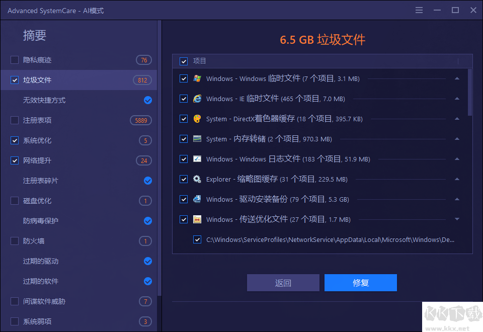
Task: Uncheck the 驱动安装备份 checkbox
Action: [x=184, y=199]
